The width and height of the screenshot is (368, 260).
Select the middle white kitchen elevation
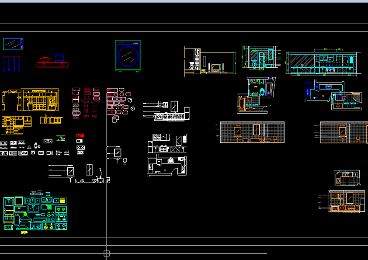pos(167,143)
